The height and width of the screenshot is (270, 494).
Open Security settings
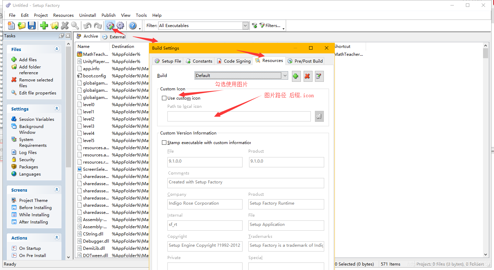[x=27, y=160]
